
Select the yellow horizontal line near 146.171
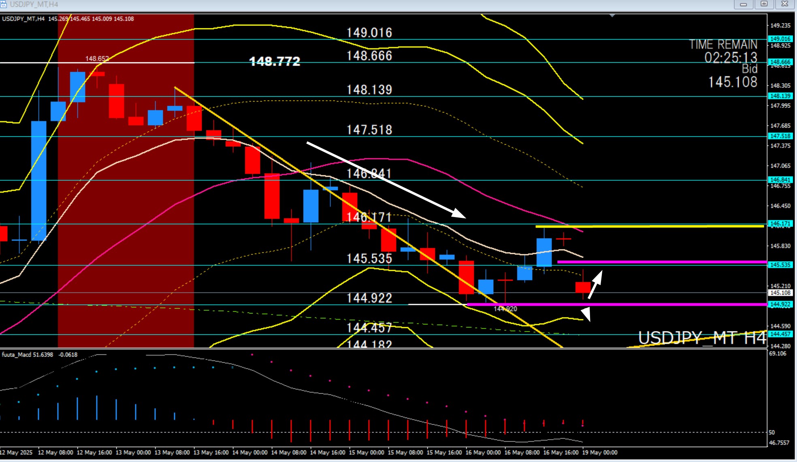650,226
